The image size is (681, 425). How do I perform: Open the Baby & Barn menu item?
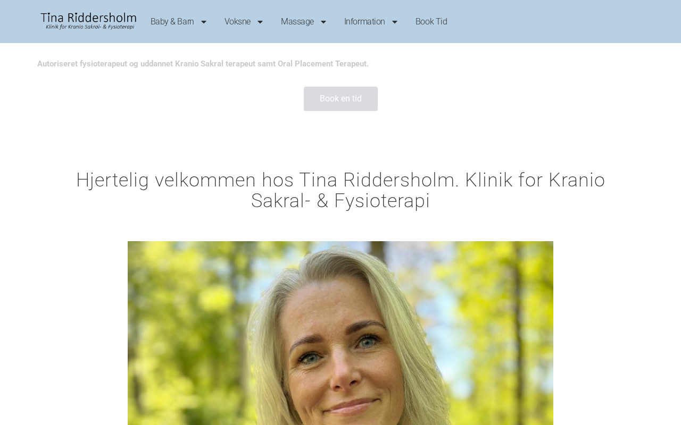coord(172,22)
